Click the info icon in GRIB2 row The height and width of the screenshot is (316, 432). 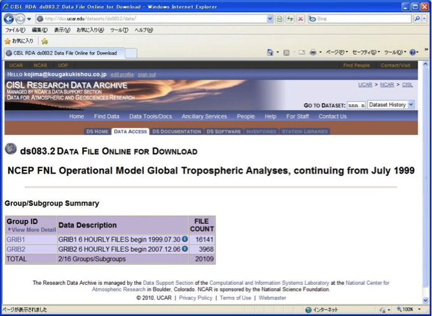pyautogui.click(x=185, y=249)
